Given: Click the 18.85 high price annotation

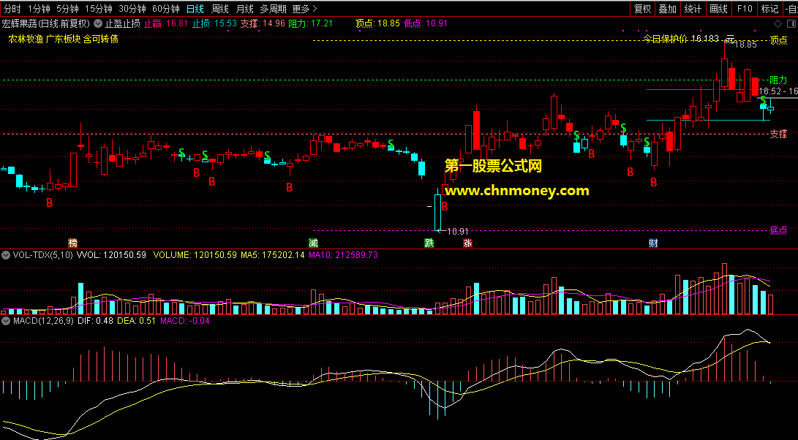Looking at the screenshot, I should click(x=745, y=45).
